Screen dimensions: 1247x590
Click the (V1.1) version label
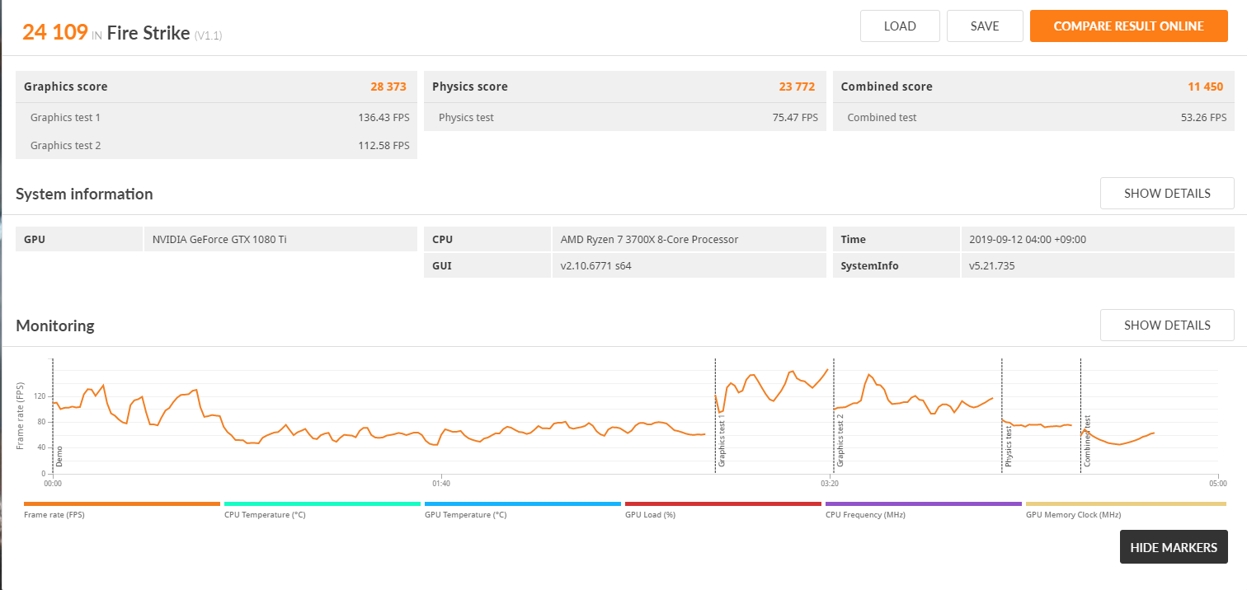tap(208, 35)
